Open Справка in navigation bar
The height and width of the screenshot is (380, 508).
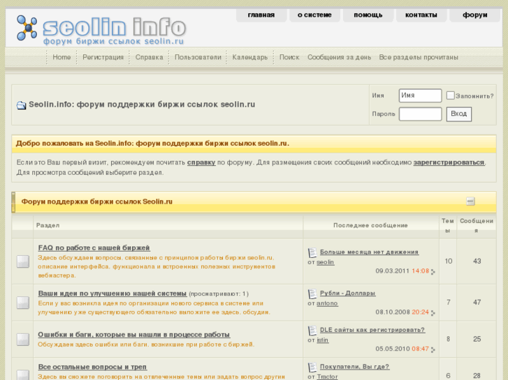[x=150, y=57]
